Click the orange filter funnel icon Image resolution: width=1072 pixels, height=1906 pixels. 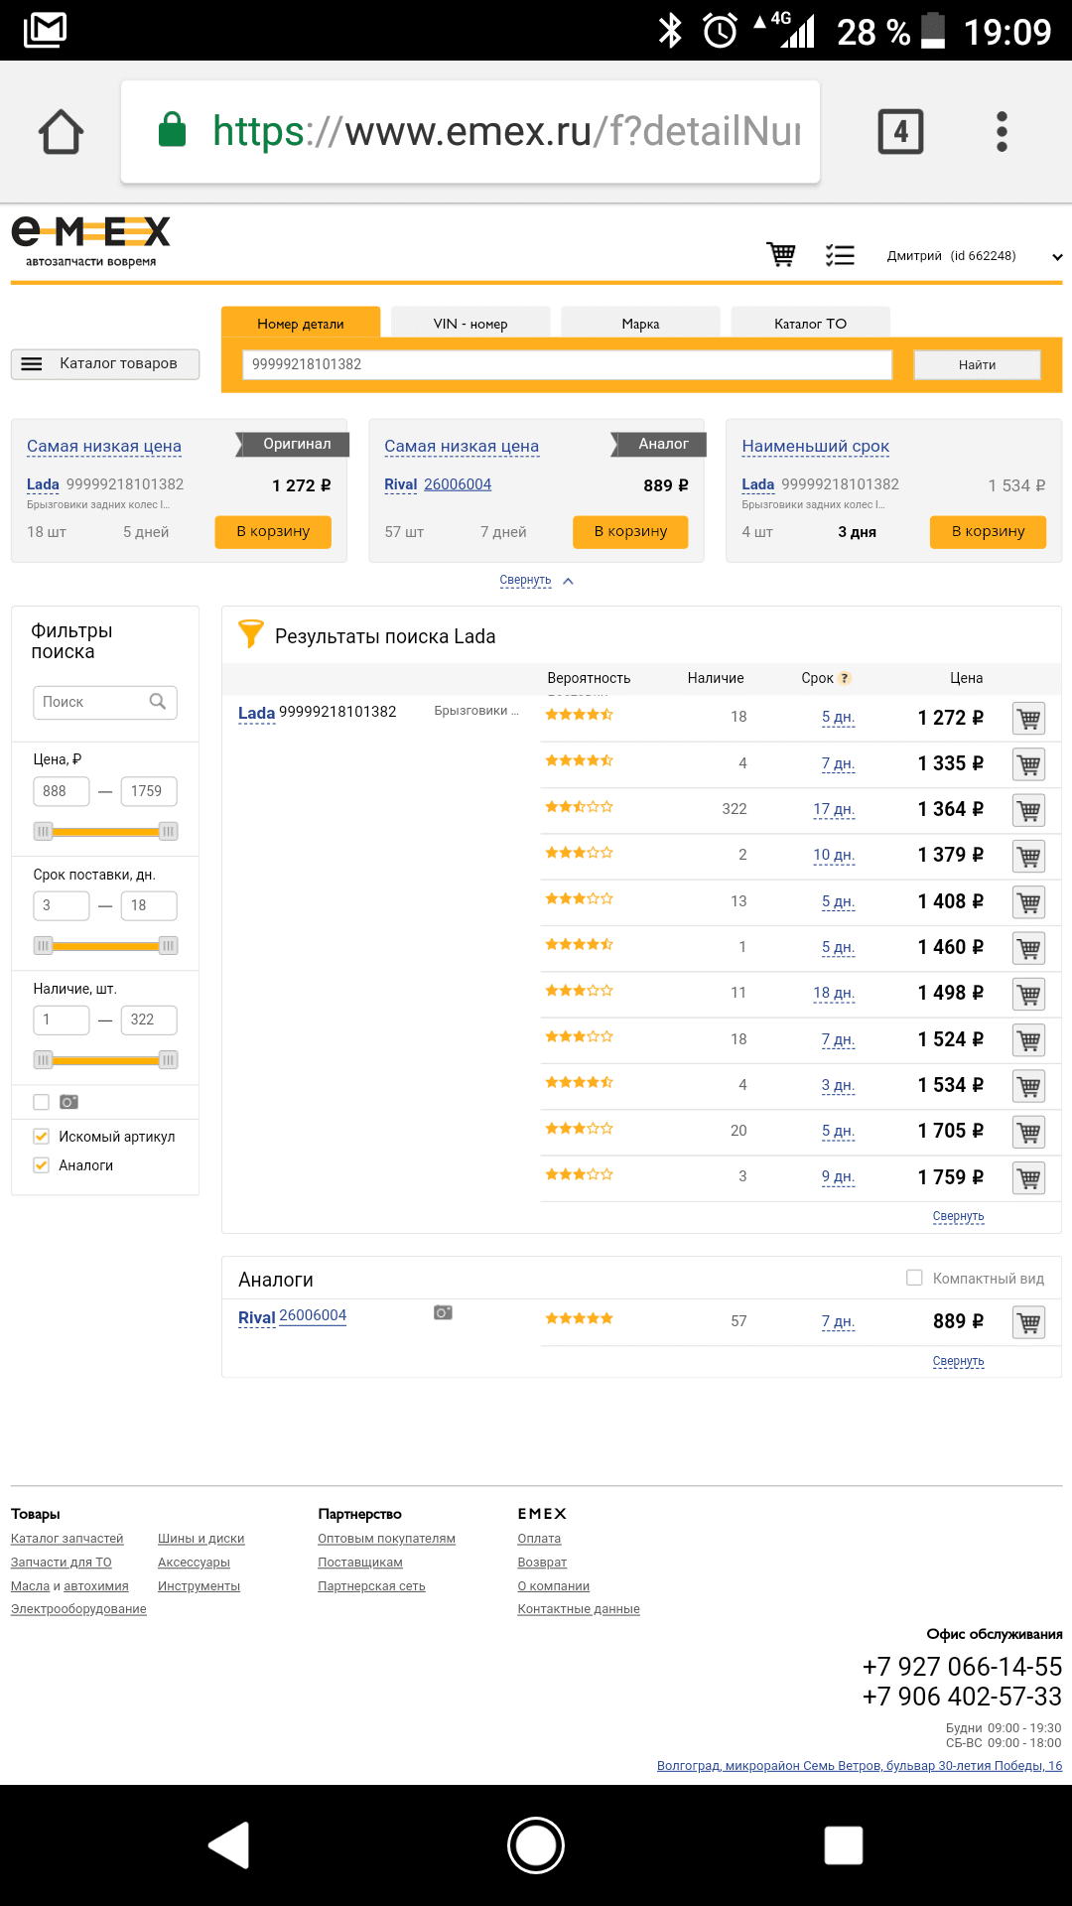click(x=251, y=634)
